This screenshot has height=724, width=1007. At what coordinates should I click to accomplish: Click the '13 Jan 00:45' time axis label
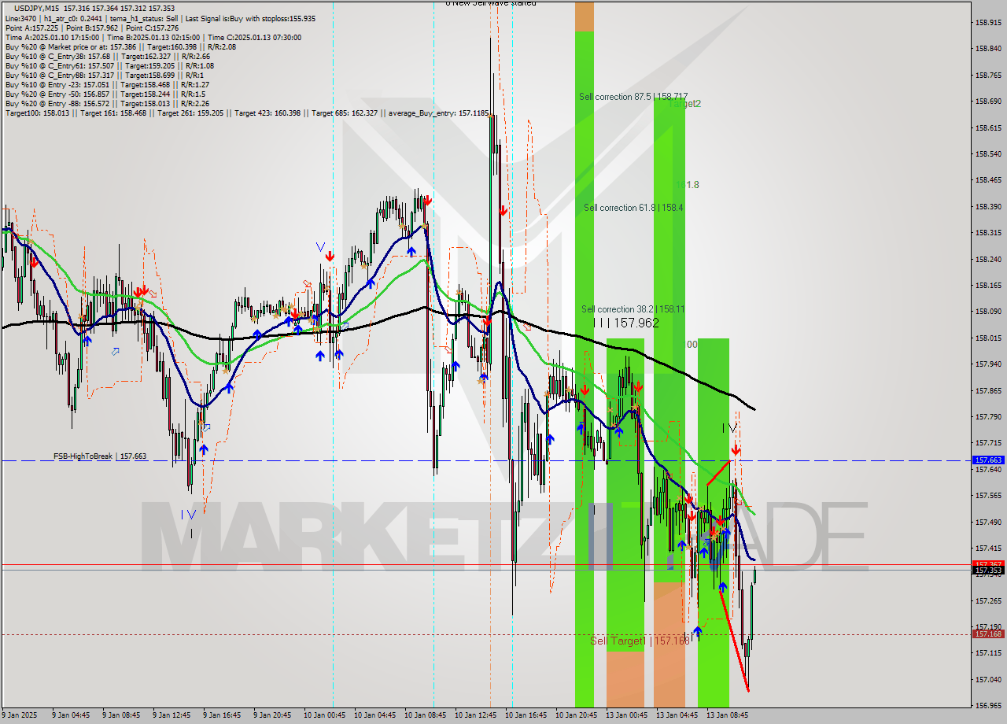point(625,715)
